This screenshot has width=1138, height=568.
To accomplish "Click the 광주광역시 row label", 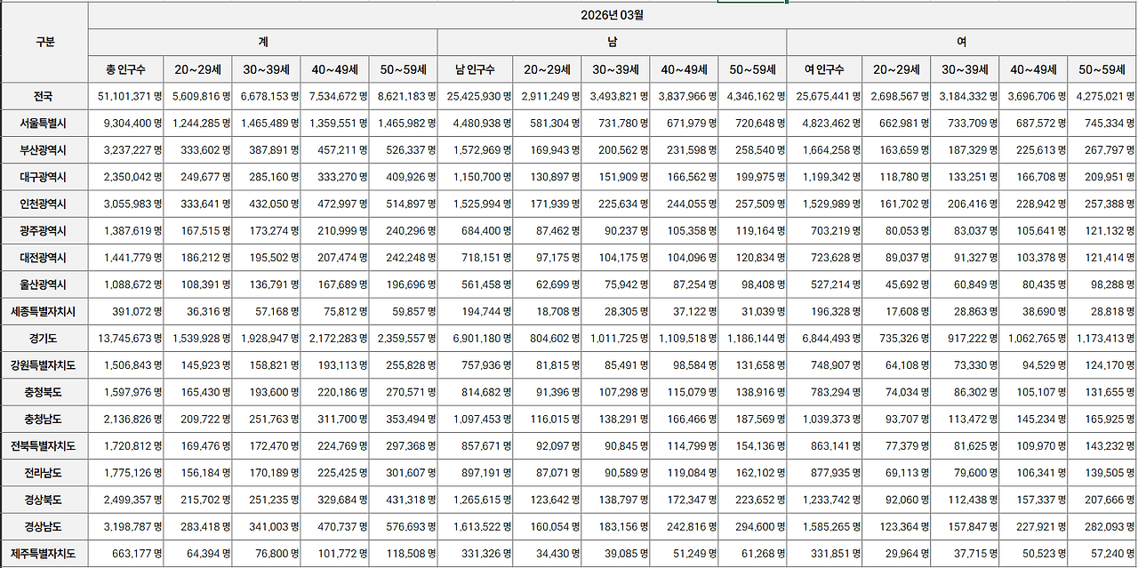I will tap(44, 231).
